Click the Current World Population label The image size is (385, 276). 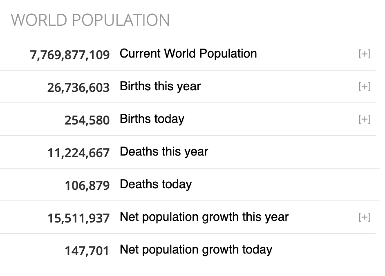188,54
